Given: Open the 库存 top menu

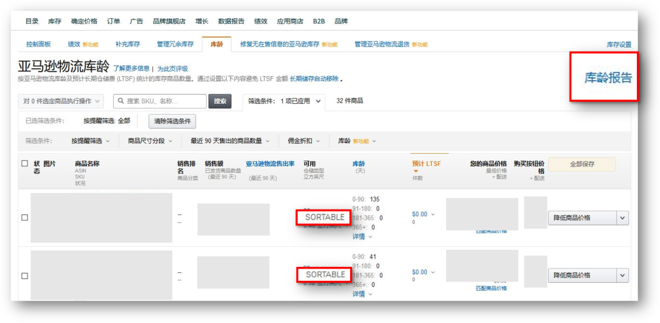Looking at the screenshot, I should coord(55,21).
